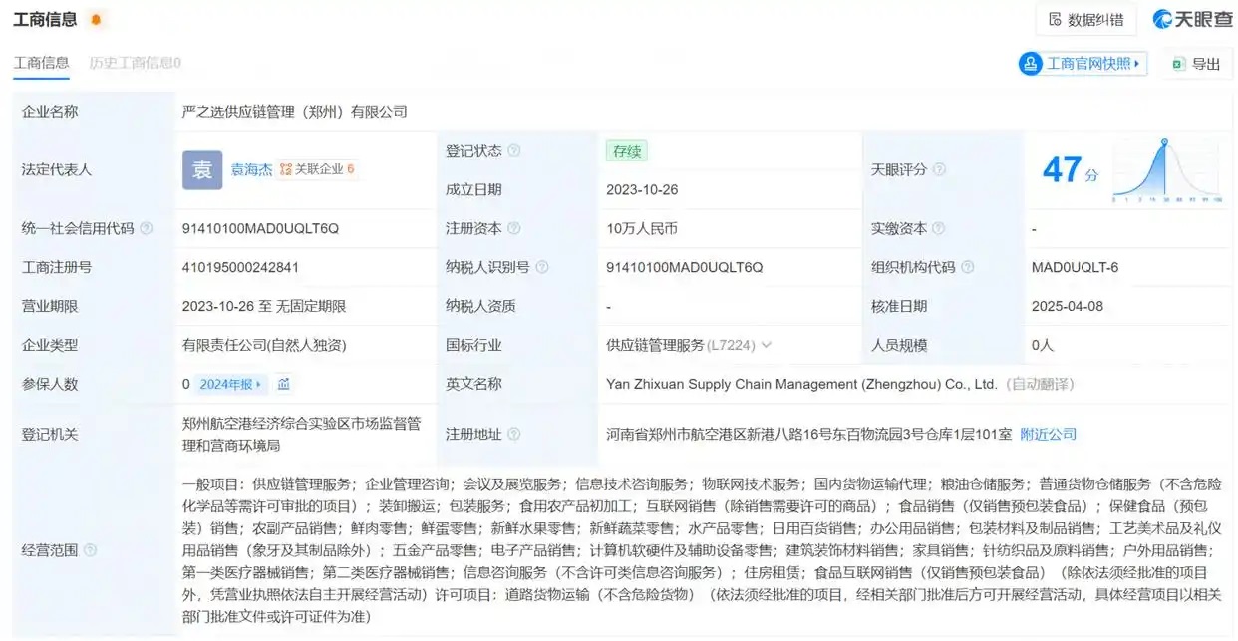Select the 工商信息 tab
Viewport: 1238px width, 641px height.
coord(41,63)
